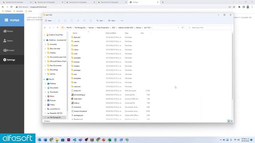Viewport: 255px width, 143px height.
Task: Open the New item menu in File Explorer
Action: (49, 21)
